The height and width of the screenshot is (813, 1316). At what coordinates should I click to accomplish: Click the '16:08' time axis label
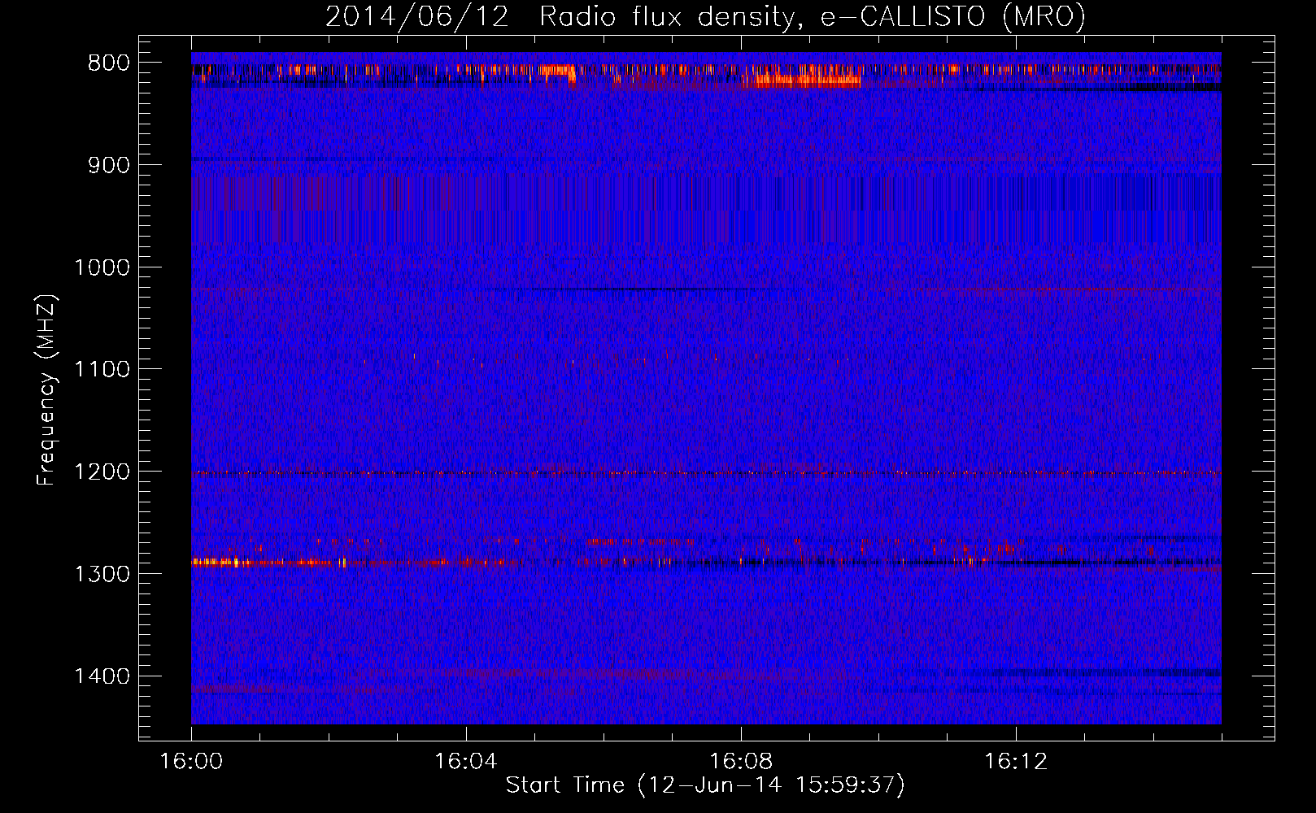coord(741,762)
